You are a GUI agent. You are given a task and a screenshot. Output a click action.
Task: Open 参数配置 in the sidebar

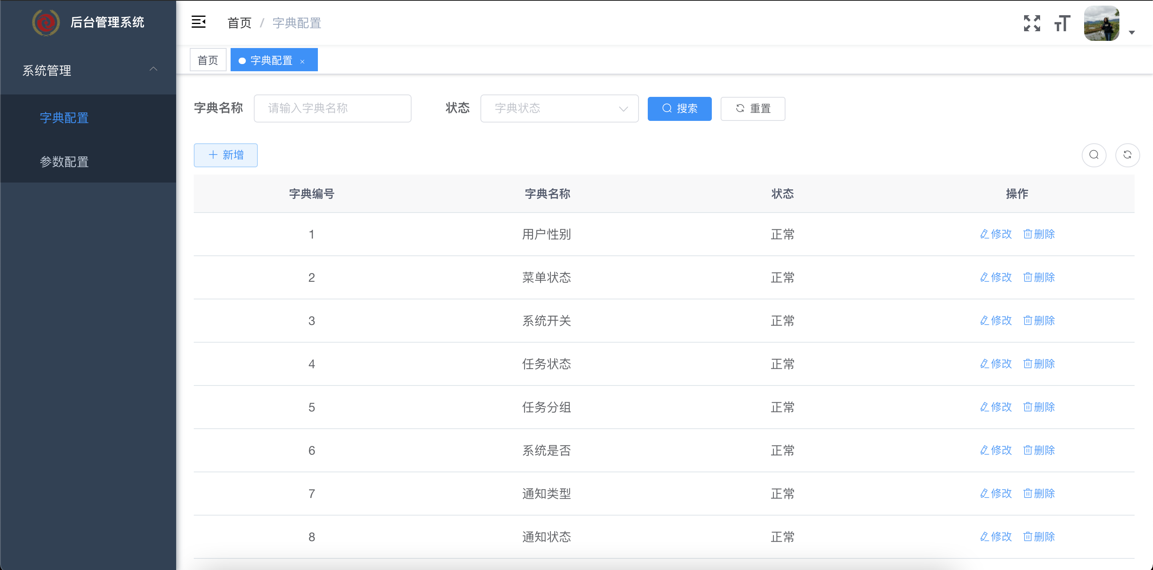[x=88, y=162]
